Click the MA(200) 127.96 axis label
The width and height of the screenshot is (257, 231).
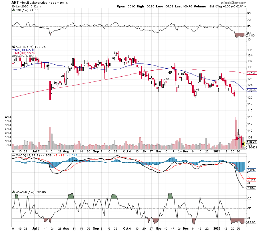point(251,73)
